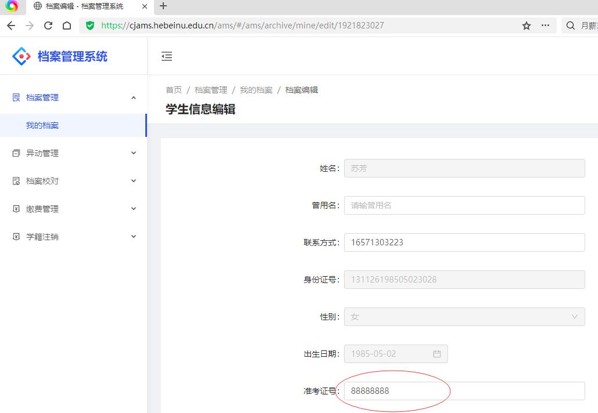Expand the 异动管理 menu chevron
The width and height of the screenshot is (598, 413).
click(134, 153)
